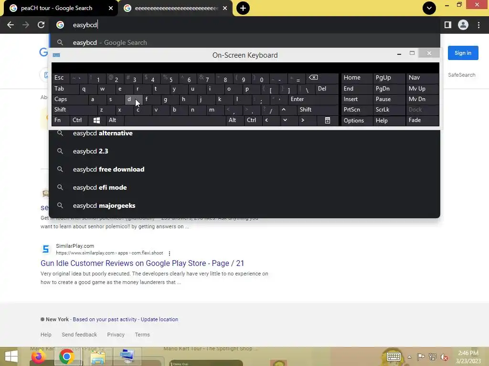Click the Terms footer link
Viewport: 489px width, 366px height.
[142, 335]
